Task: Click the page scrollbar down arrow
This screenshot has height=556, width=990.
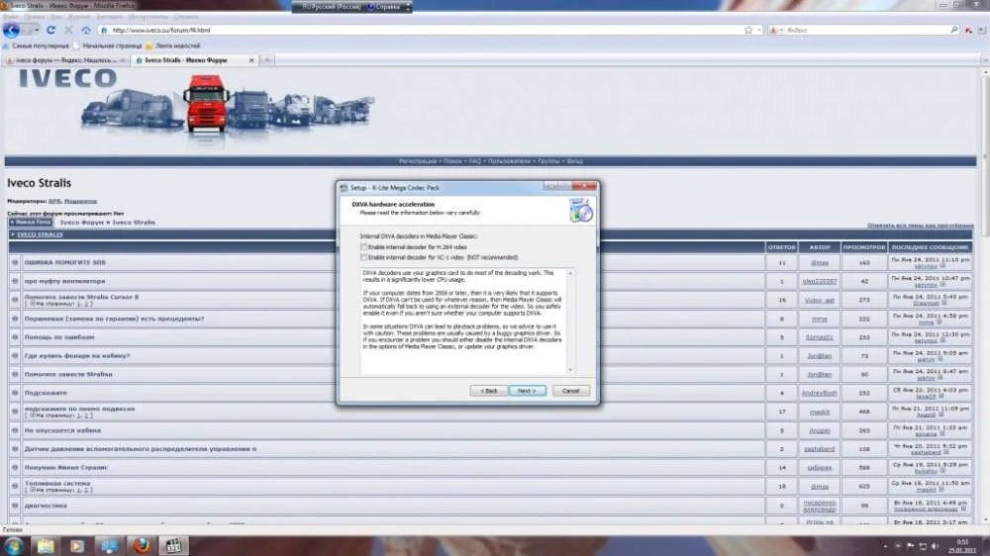Action: tap(986, 520)
